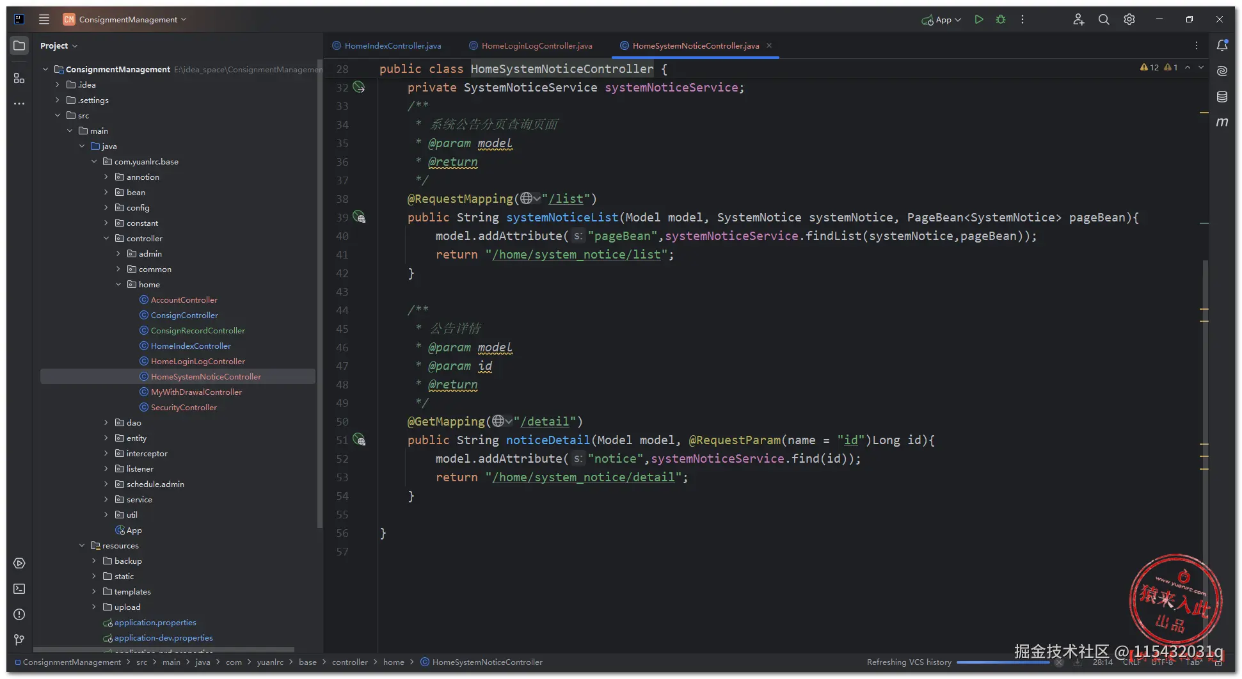Click the request mapping gutter icon on line 39
The image size is (1242, 679).
[359, 218]
